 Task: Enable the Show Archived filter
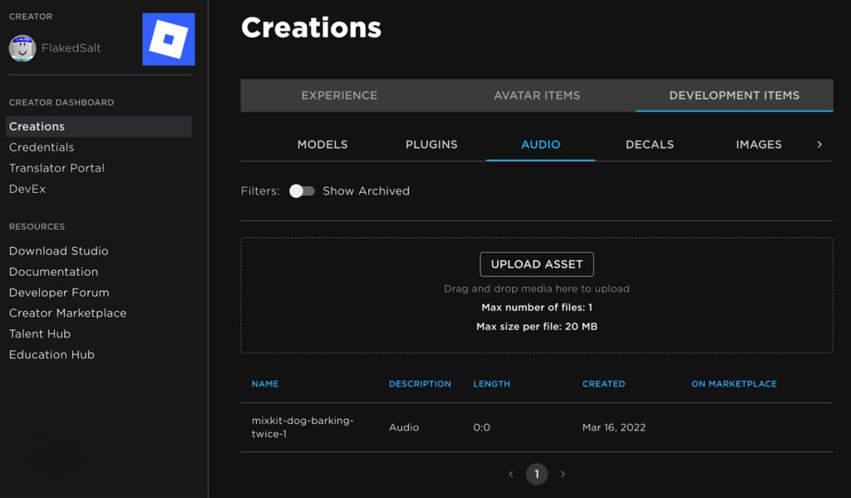pos(302,190)
